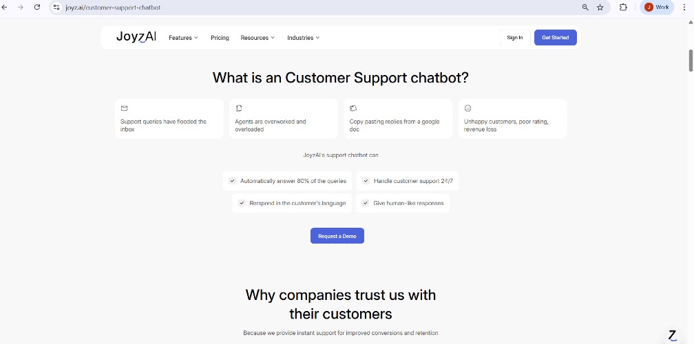
Task: Click the page's vertical scrollbar thumb
Action: tap(691, 61)
